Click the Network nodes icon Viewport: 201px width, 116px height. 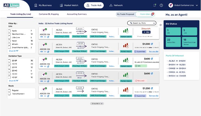pyautogui.click(x=111, y=5)
